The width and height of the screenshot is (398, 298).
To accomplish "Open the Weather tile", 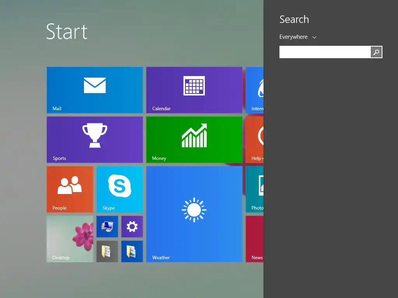I will point(194,214).
